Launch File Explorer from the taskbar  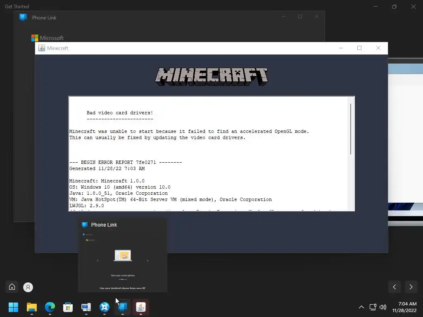coord(31,307)
